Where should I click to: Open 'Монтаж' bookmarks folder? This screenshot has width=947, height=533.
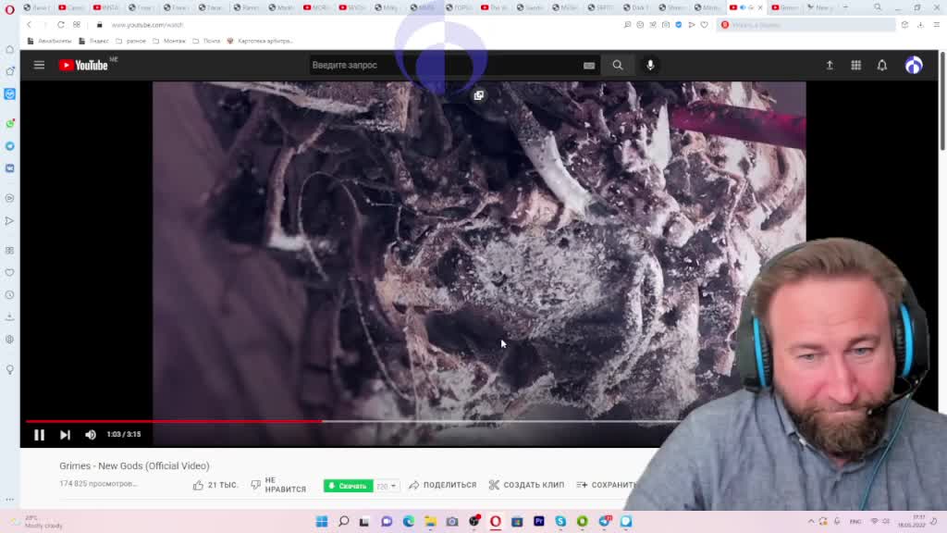pyautogui.click(x=169, y=41)
